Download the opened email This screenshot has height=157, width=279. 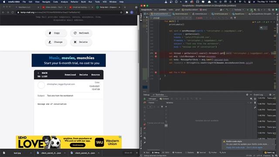click(x=70, y=75)
